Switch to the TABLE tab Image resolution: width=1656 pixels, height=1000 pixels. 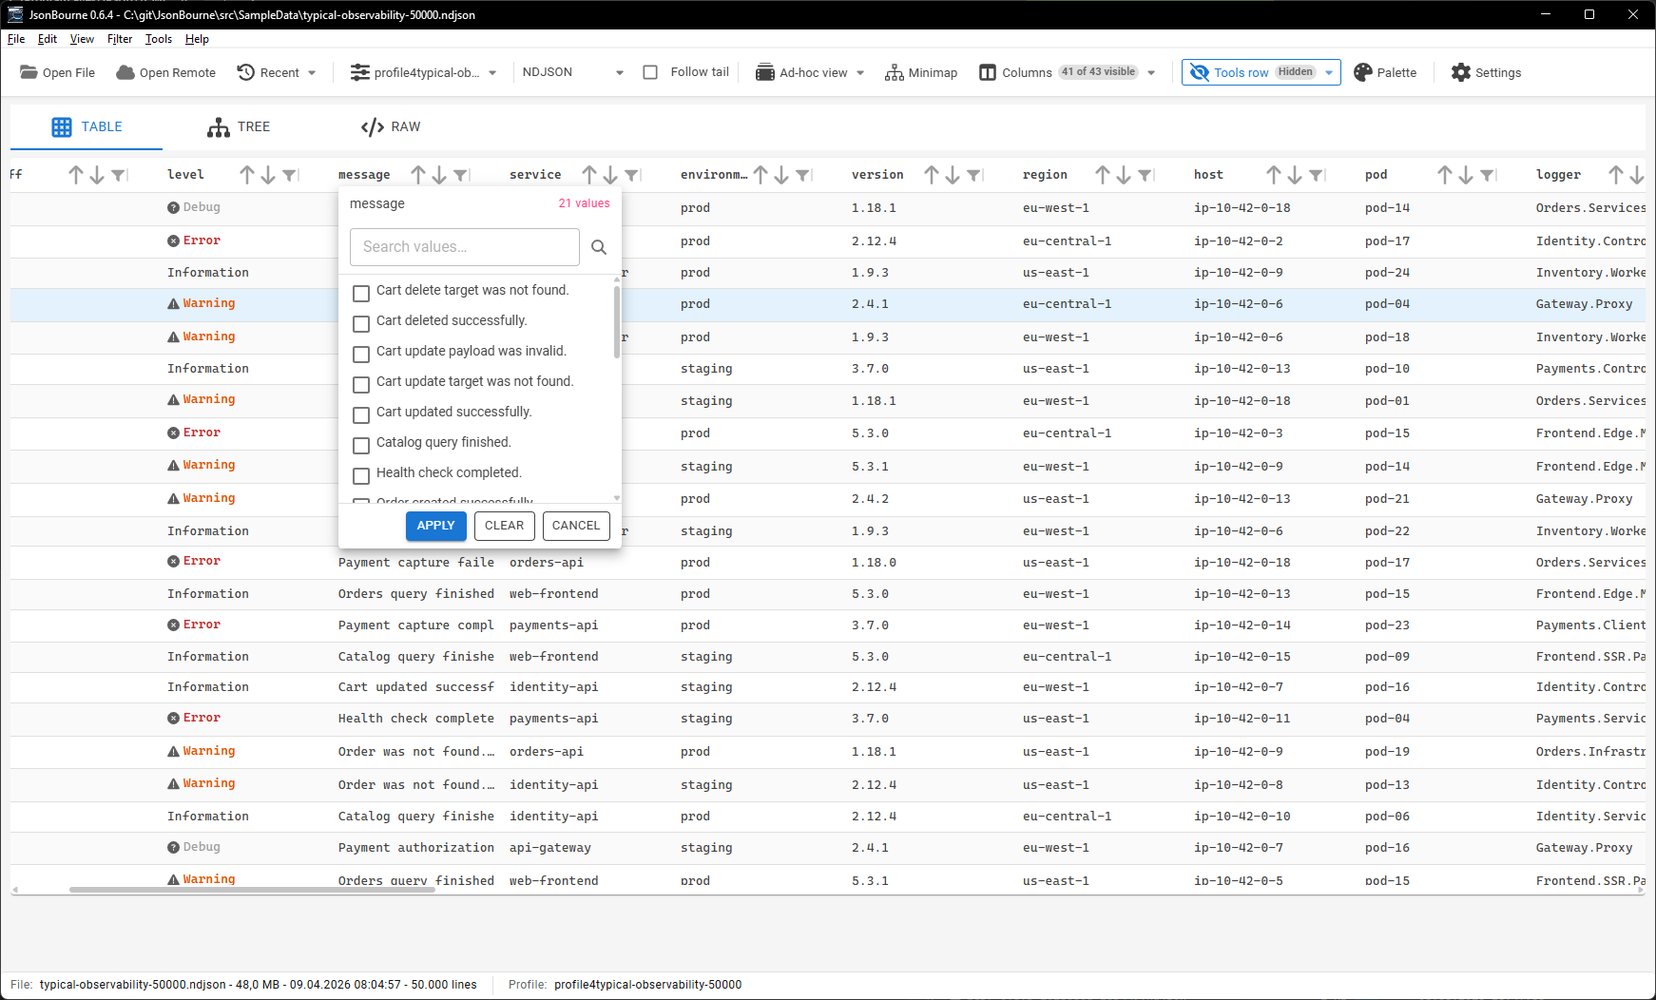click(87, 127)
